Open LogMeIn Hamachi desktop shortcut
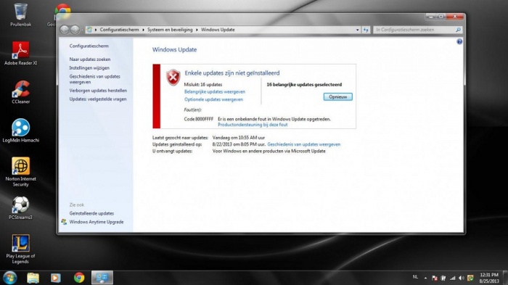 (21, 131)
